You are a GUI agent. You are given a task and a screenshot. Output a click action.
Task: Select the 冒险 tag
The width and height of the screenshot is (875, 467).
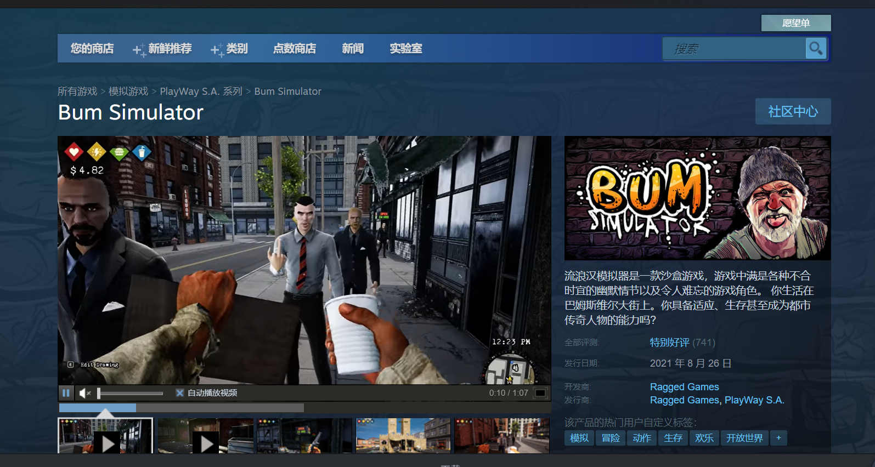click(611, 438)
